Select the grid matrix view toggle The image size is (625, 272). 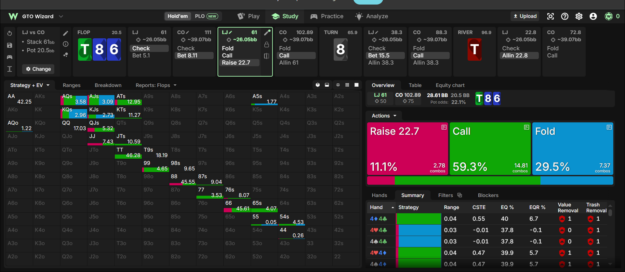(x=347, y=85)
